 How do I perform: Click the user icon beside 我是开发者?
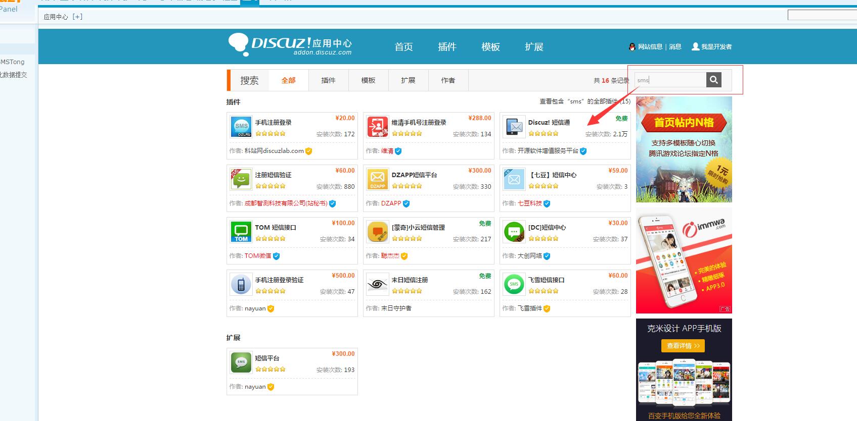[696, 46]
